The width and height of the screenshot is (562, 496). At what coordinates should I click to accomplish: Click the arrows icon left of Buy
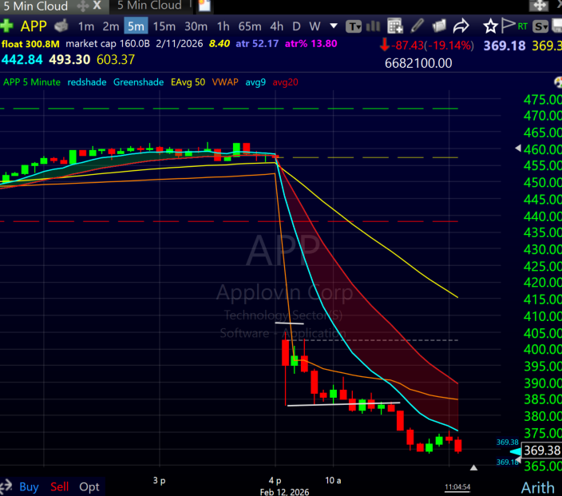[x=6, y=486]
